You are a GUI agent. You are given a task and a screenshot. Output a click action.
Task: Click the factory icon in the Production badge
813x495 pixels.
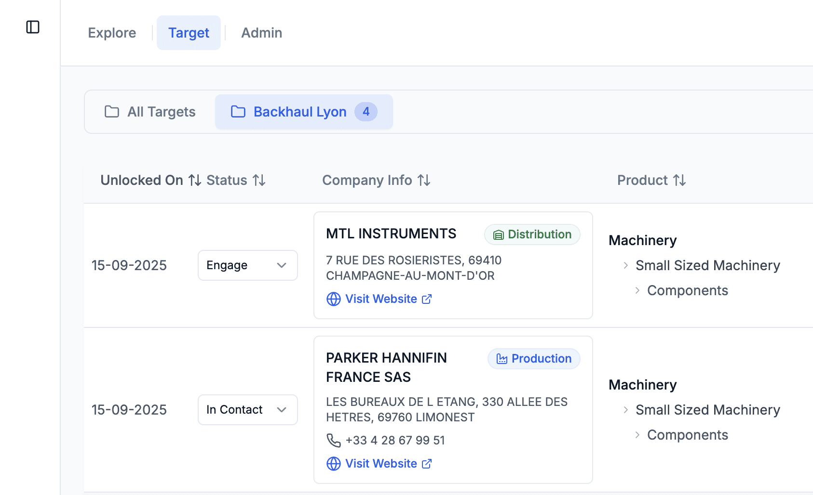coord(502,359)
